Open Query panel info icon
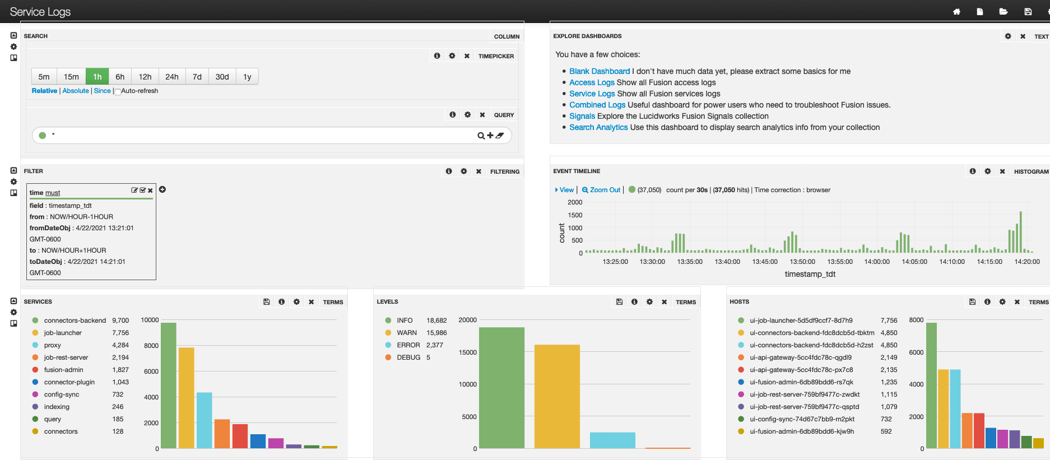Screen dimensions: 1050x460 pos(453,115)
